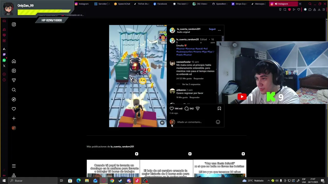Launch Google Chrome from the taskbar
Screen dimensions: 328x184
click(x=112, y=181)
